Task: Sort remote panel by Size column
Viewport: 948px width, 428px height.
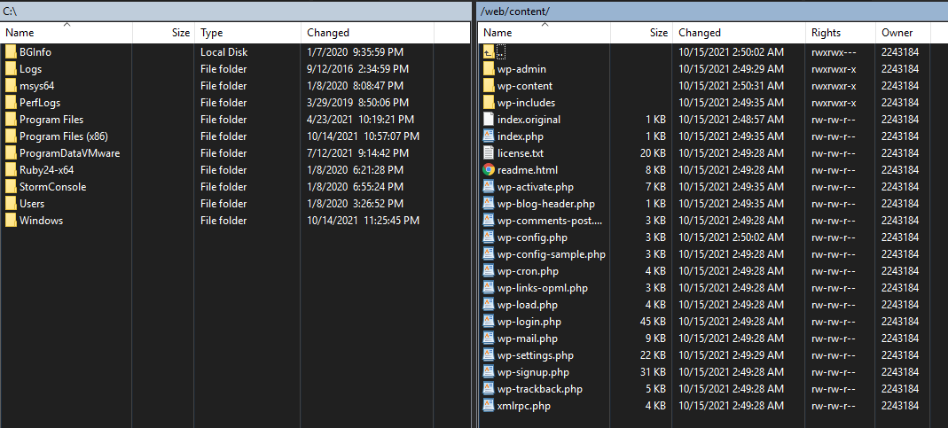Action: pyautogui.click(x=641, y=33)
